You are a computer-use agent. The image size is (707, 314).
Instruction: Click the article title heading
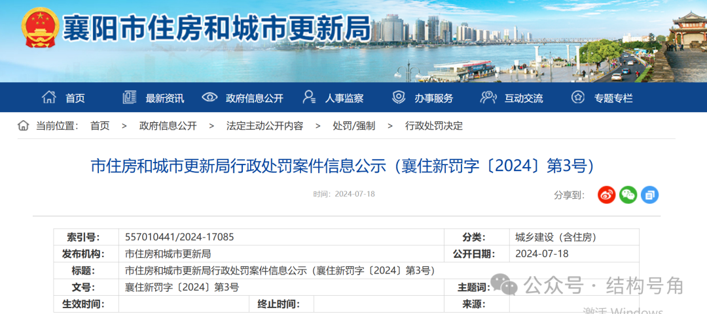(x=342, y=166)
